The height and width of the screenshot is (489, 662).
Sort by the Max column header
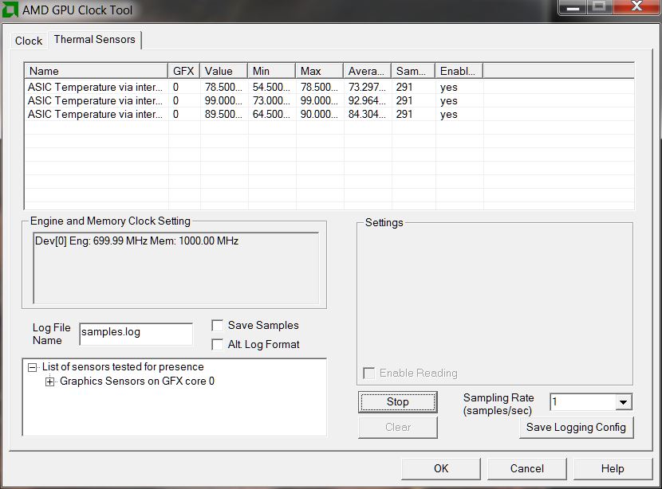point(320,71)
